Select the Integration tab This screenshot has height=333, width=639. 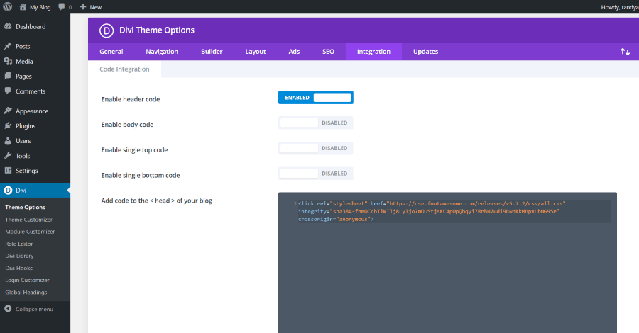coord(373,52)
